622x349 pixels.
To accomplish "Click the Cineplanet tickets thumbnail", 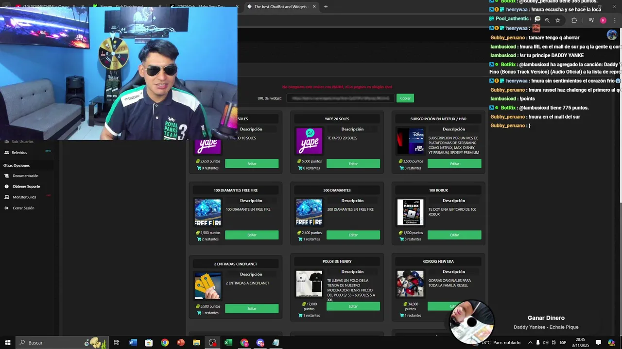I will coord(207,286).
